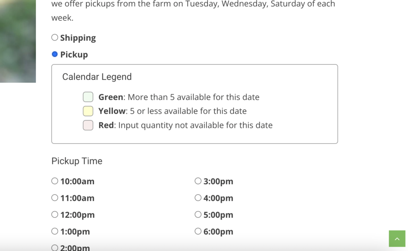408x251 pixels.
Task: Set pickup time to 4:00pm
Action: [x=198, y=198]
